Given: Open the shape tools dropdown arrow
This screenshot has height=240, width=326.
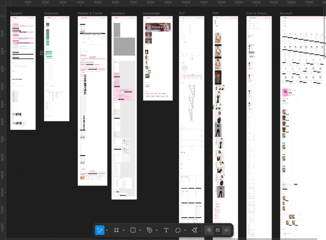Looking at the screenshot, I should coord(140,230).
